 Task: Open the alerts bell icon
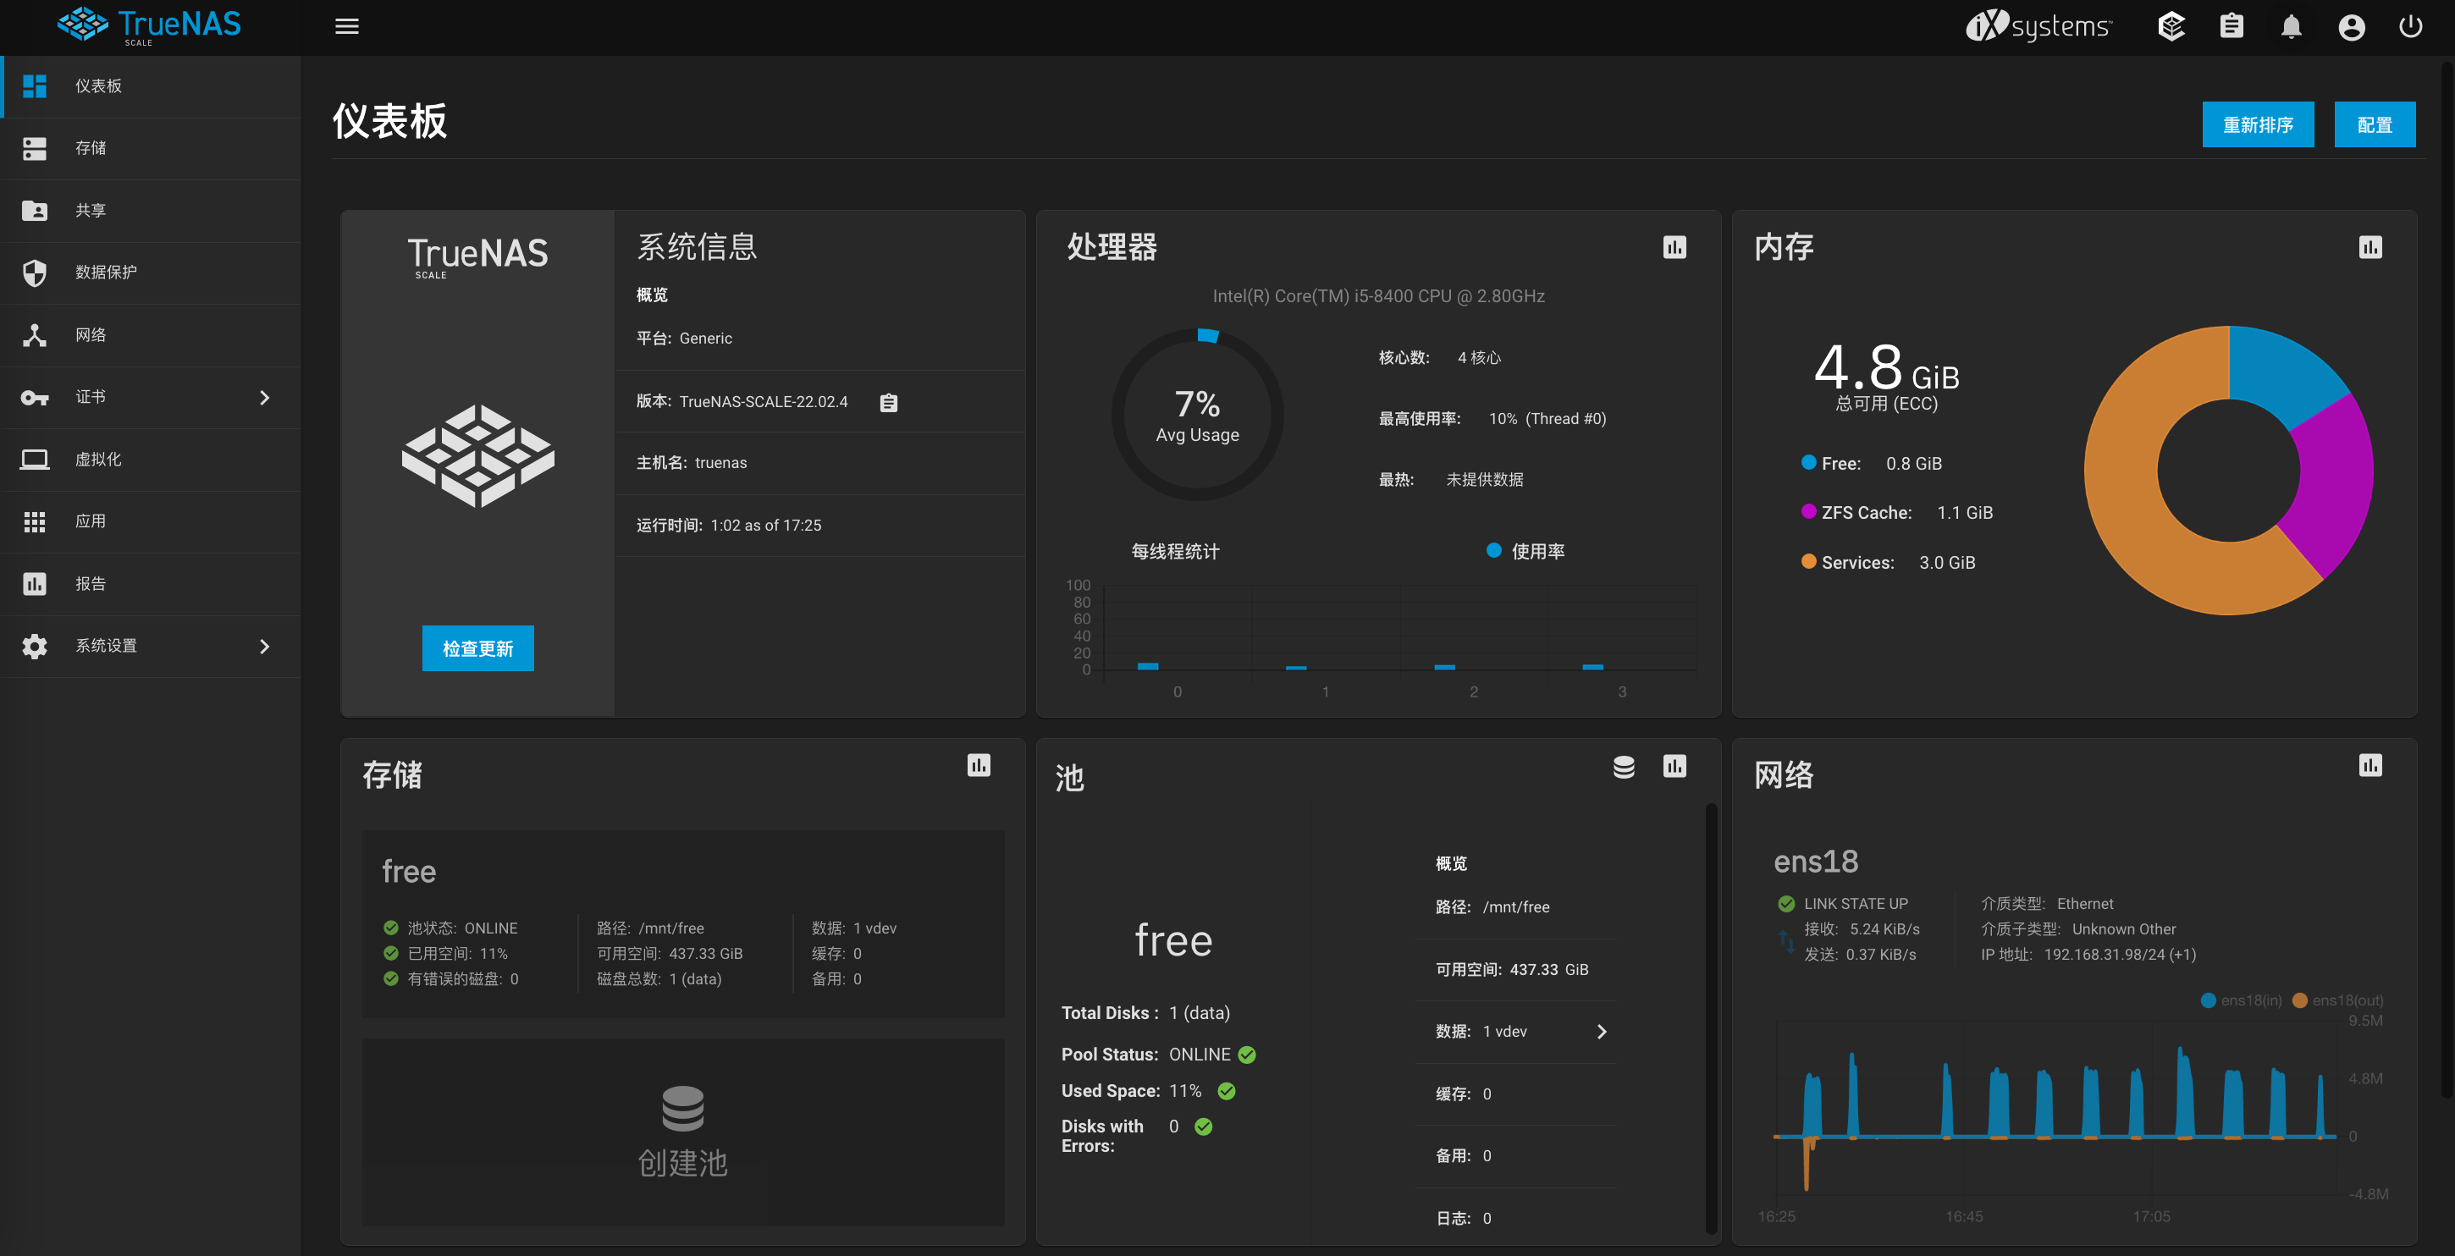[2291, 27]
